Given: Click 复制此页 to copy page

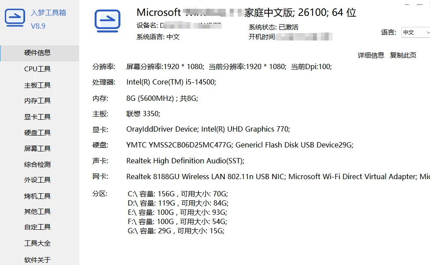Looking at the screenshot, I should tap(403, 55).
